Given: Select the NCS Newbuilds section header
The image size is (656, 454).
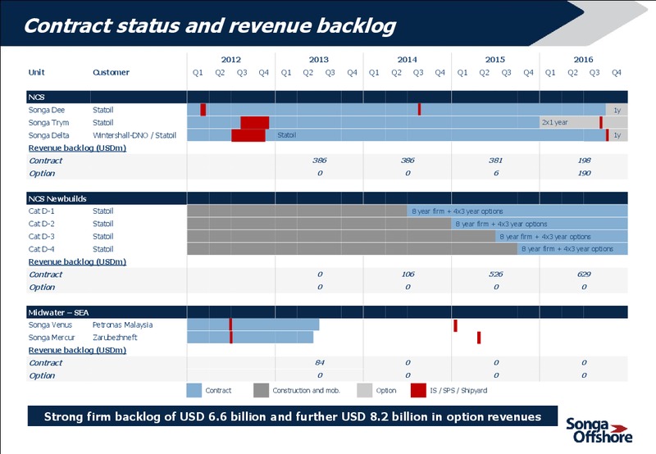Looking at the screenshot, I should click(x=327, y=198).
